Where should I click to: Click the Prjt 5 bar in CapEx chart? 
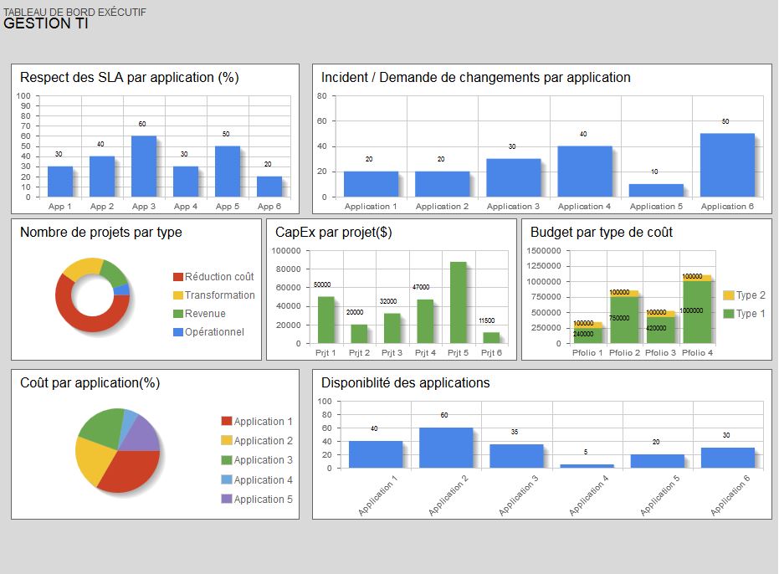[458, 303]
